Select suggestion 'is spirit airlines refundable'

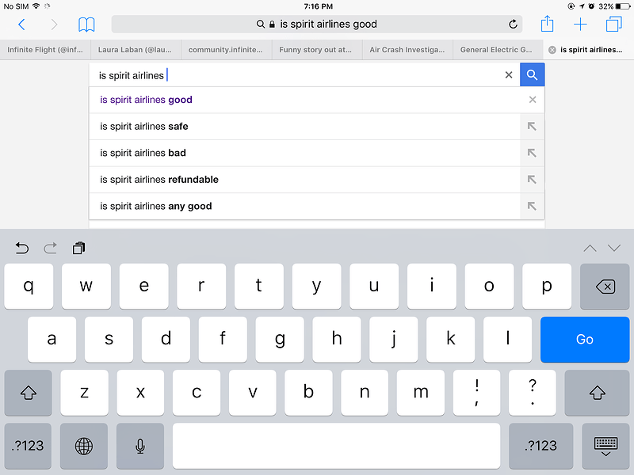(158, 180)
